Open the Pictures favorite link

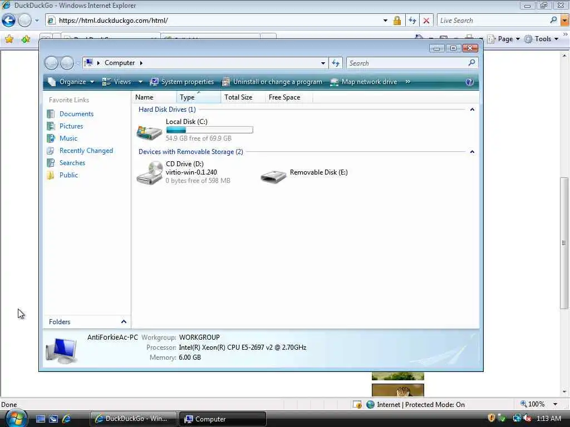pyautogui.click(x=71, y=126)
